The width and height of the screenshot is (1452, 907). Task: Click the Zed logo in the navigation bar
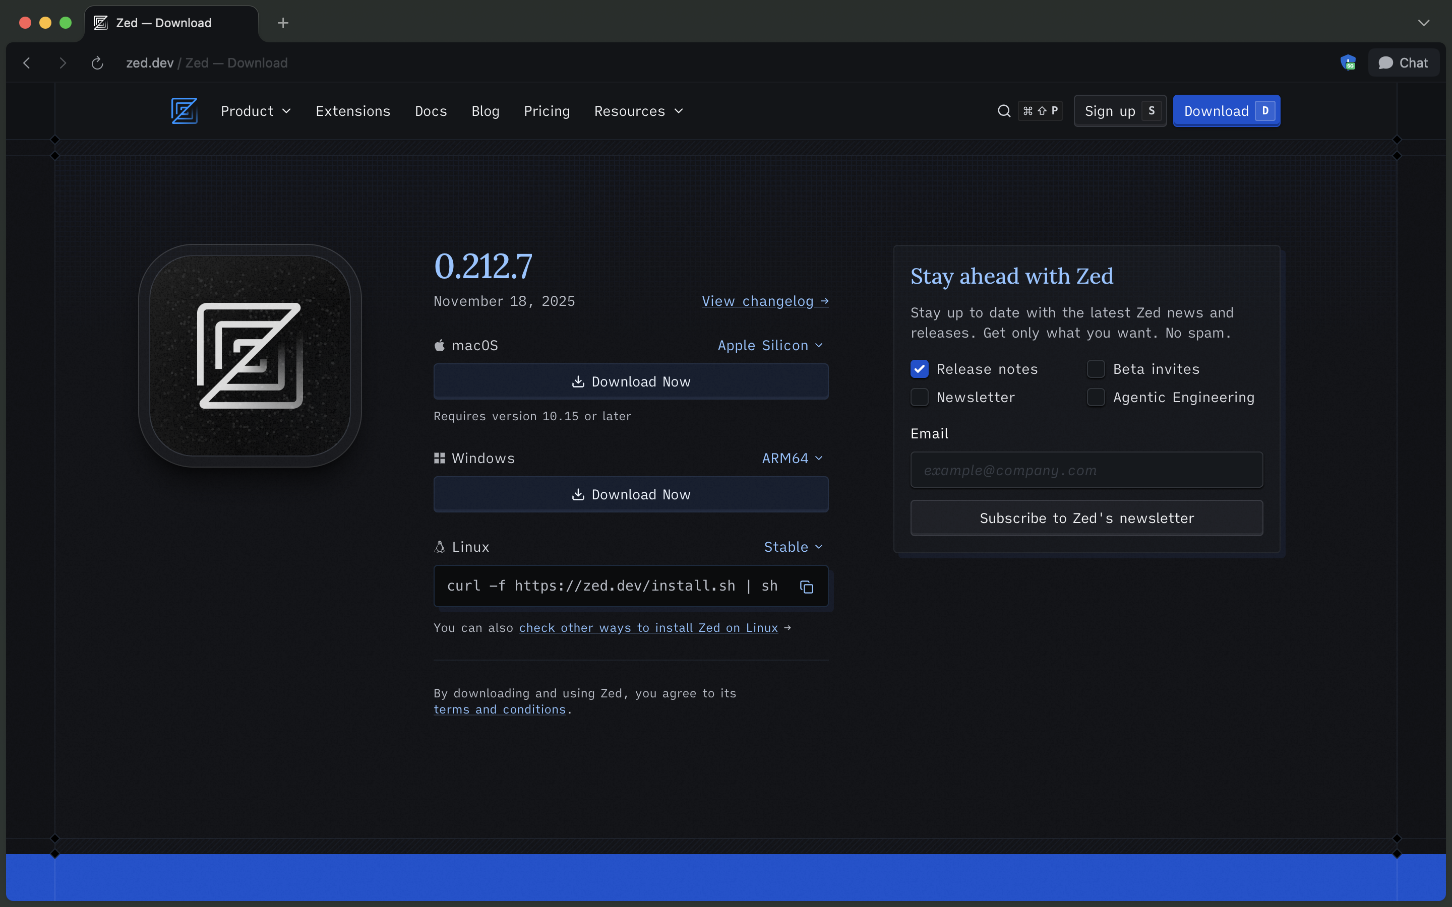coord(184,110)
